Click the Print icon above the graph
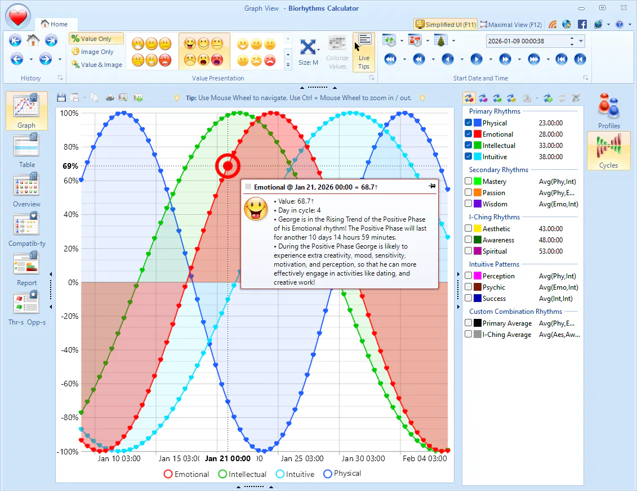The image size is (637, 491). (x=110, y=97)
